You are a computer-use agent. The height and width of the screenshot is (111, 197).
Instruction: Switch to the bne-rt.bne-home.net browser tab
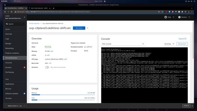click(39, 8)
